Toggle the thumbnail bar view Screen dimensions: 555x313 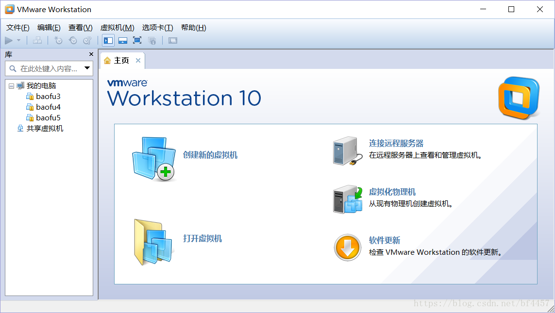pyautogui.click(x=123, y=41)
